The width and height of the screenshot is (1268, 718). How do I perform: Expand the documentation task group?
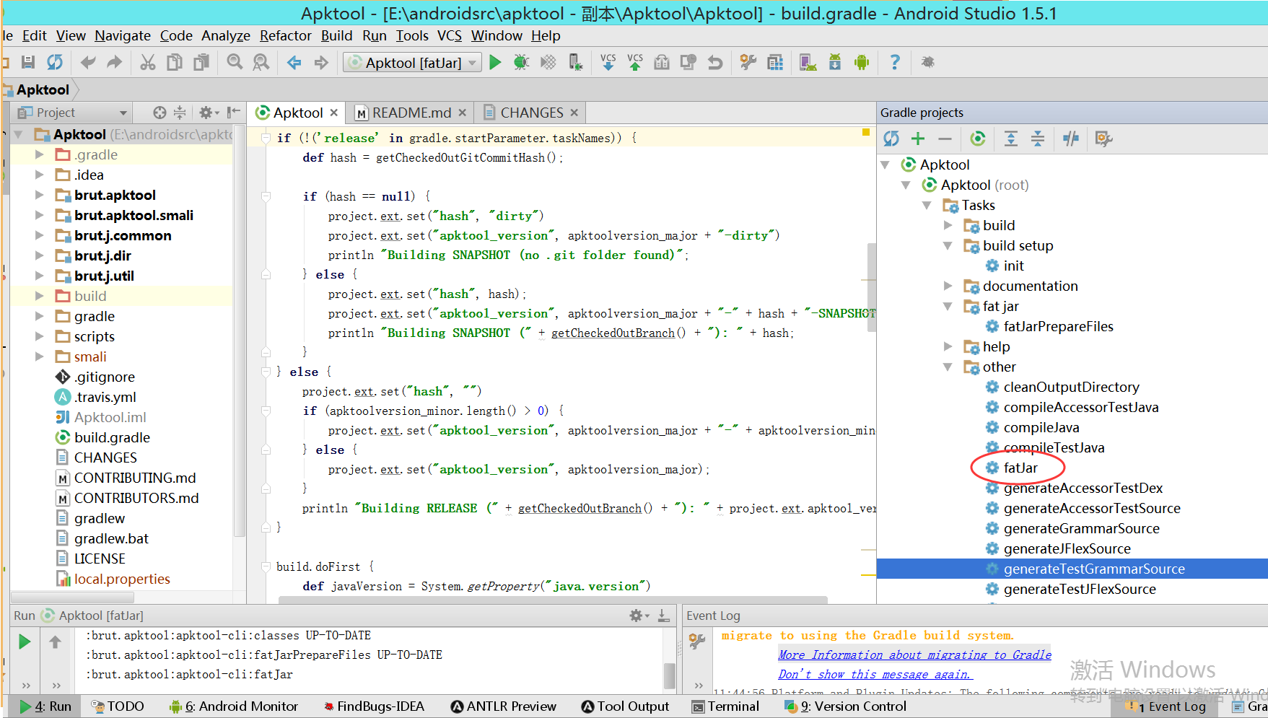click(x=948, y=286)
